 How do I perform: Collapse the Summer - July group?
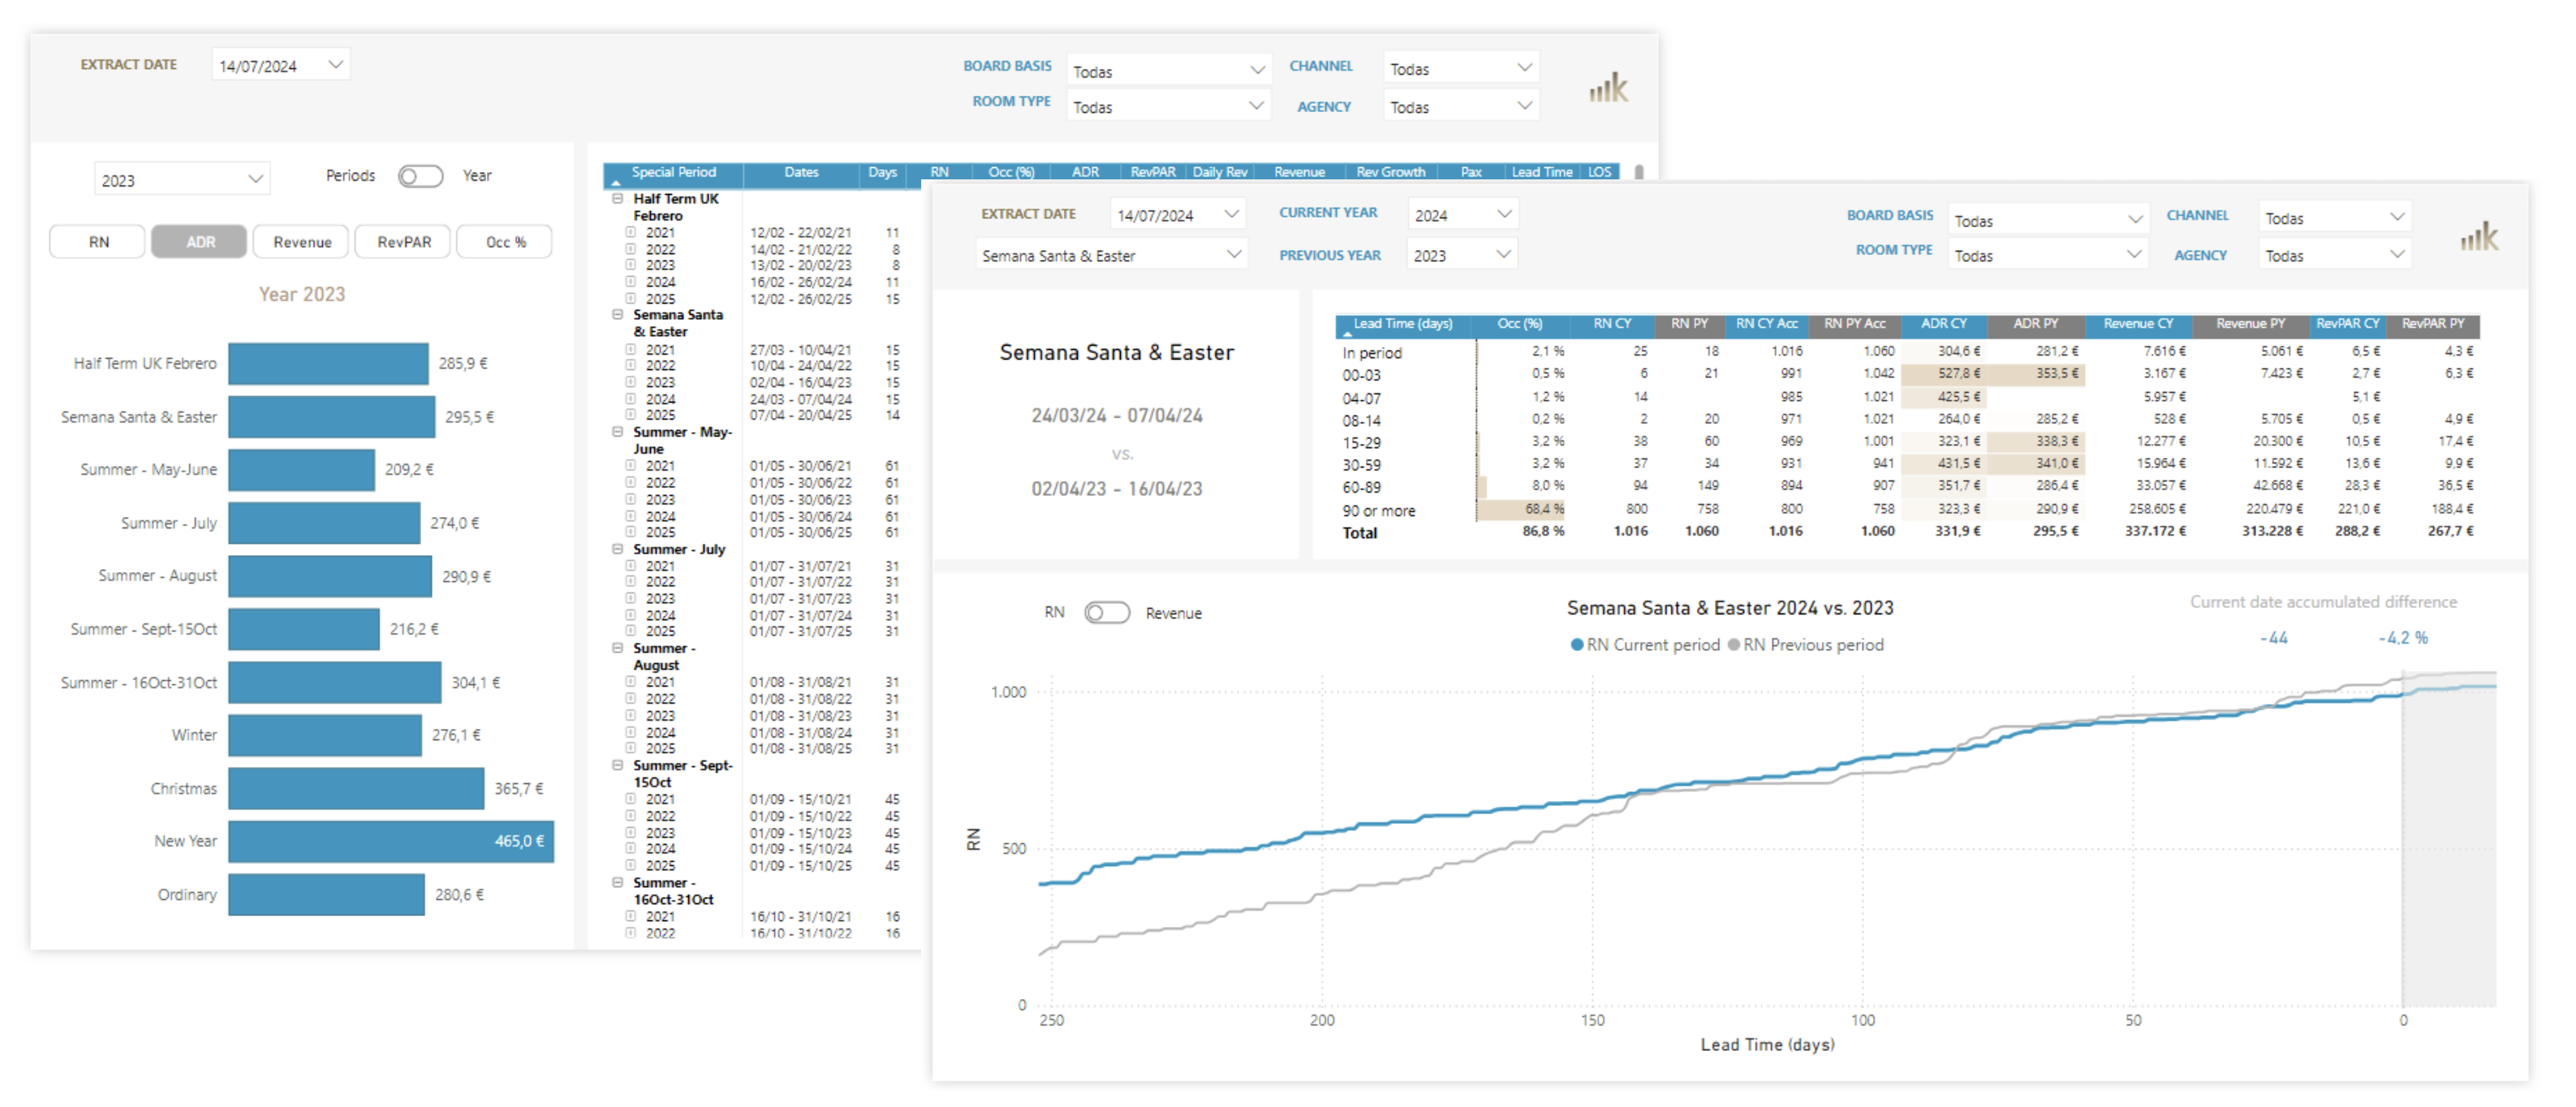pos(618,549)
